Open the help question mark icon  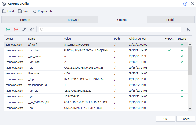click(x=185, y=4)
